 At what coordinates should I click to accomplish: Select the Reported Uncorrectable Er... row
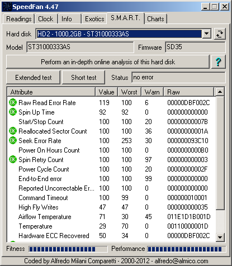(x=111, y=188)
